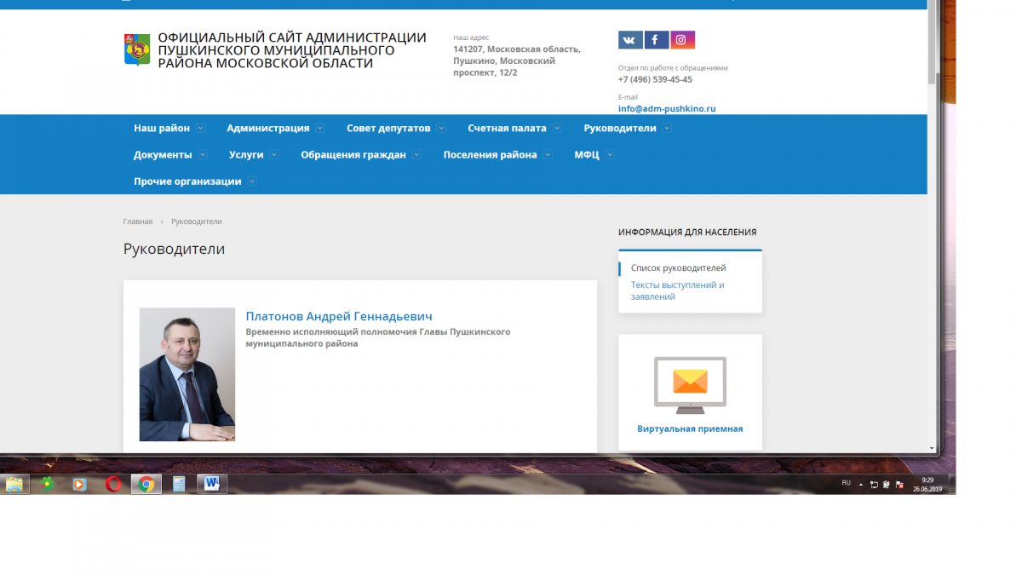1022x575 pixels.
Task: Click the info@adm-pushkino.ru email link
Action: 667,109
